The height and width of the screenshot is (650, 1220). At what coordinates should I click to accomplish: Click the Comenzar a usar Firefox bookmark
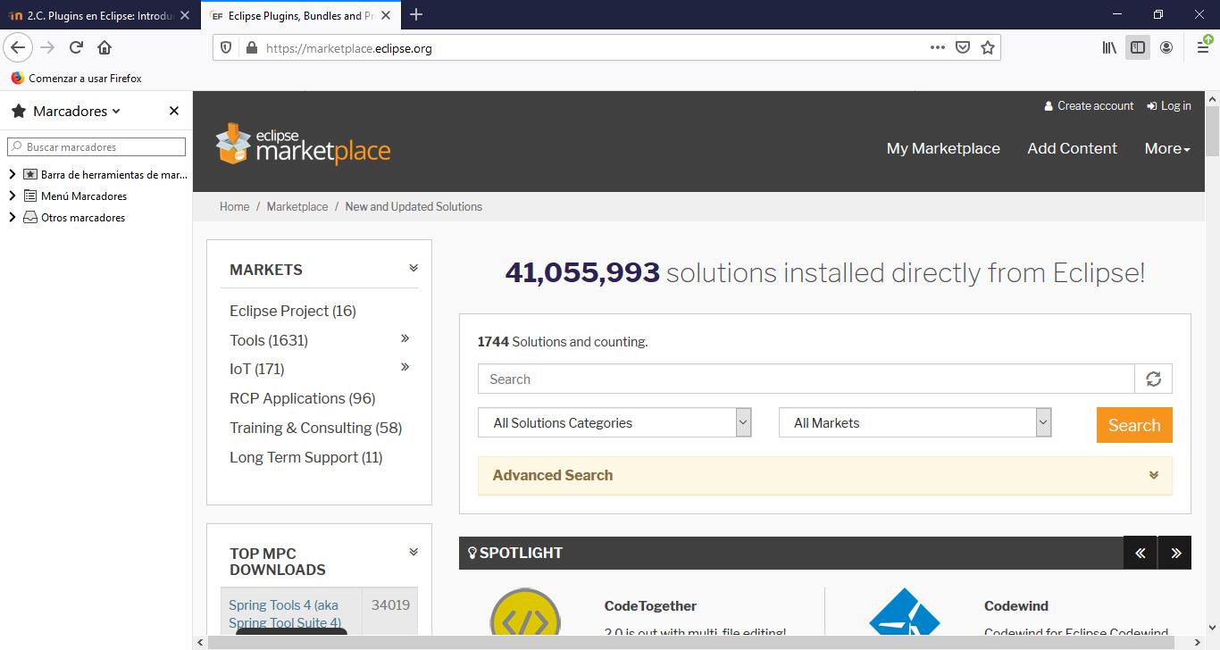[76, 78]
